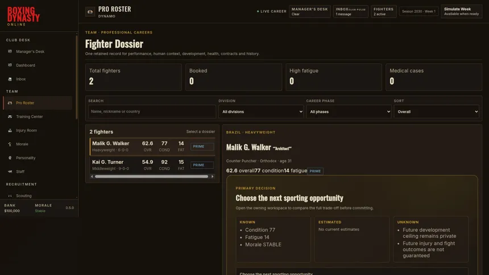Screen dimensions: 489x275
Task: Open Inbox Club Pulse header button
Action: click(x=350, y=11)
